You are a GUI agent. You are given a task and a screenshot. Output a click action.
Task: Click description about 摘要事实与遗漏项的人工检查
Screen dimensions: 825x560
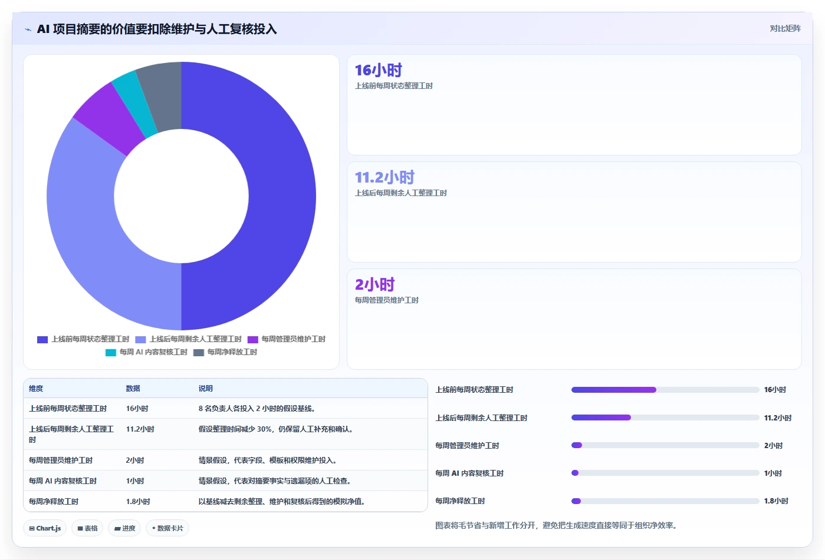point(275,481)
